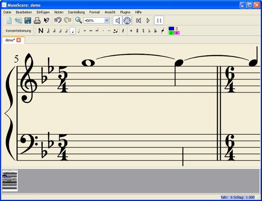Screen dimensions: 262x201
Task: Select the bass clef symbol
Action: (29, 144)
